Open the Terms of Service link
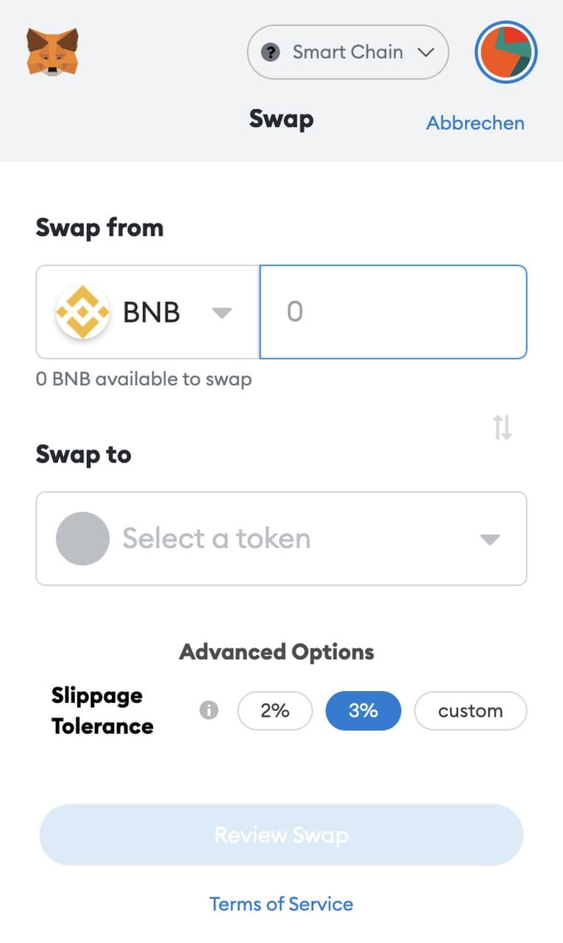The image size is (563, 943). pos(281,904)
